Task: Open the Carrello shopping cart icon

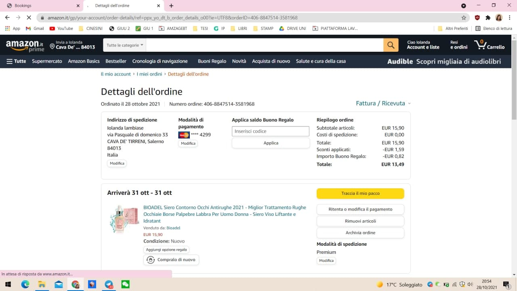Action: coord(489,45)
